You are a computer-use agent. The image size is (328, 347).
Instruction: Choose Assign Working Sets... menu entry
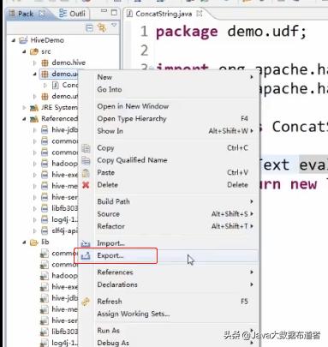click(x=170, y=314)
